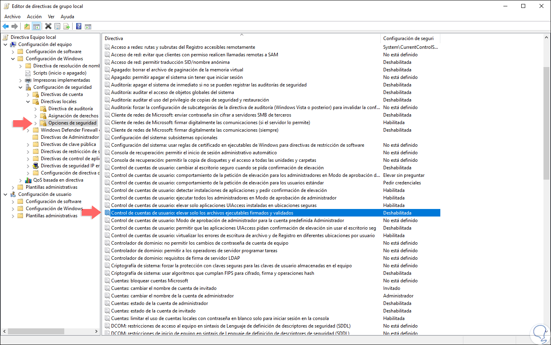Open the Properties toolbar icon
The image size is (551, 345).
tap(58, 26)
